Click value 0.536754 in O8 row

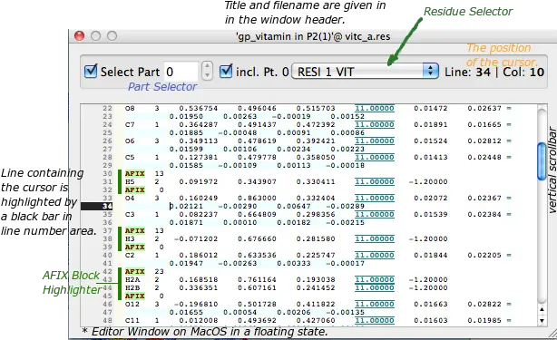(199, 108)
